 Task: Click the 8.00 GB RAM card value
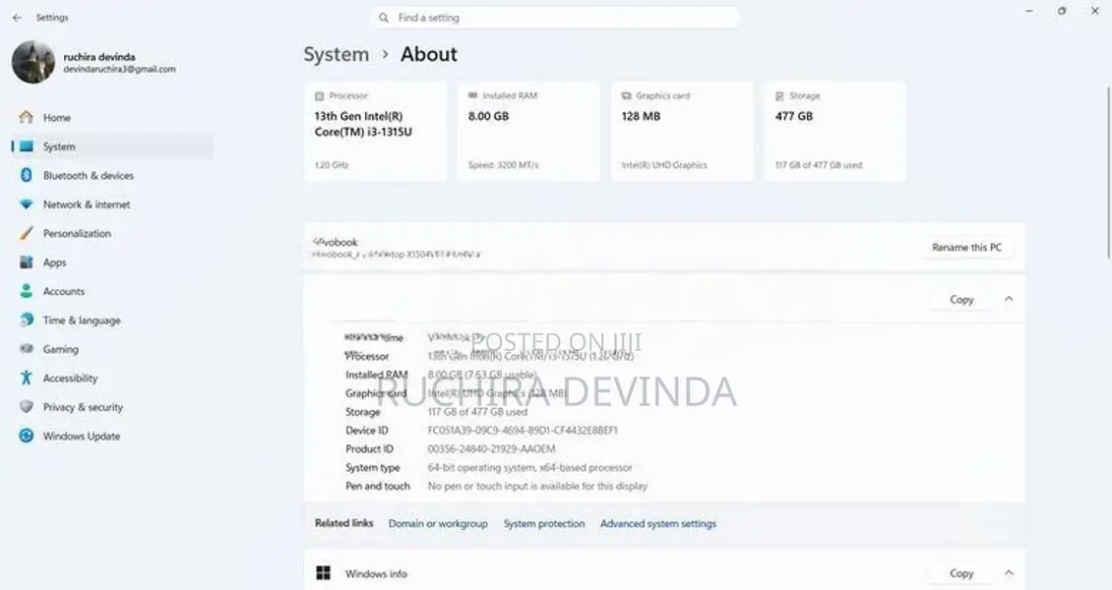(x=489, y=116)
